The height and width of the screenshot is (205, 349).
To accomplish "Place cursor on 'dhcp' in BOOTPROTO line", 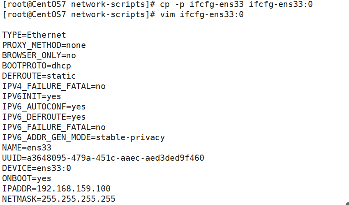I will [x=56, y=66].
